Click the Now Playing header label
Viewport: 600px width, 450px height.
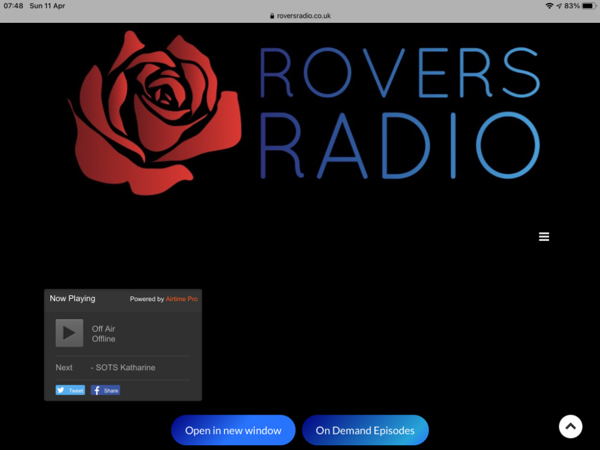pos(73,299)
